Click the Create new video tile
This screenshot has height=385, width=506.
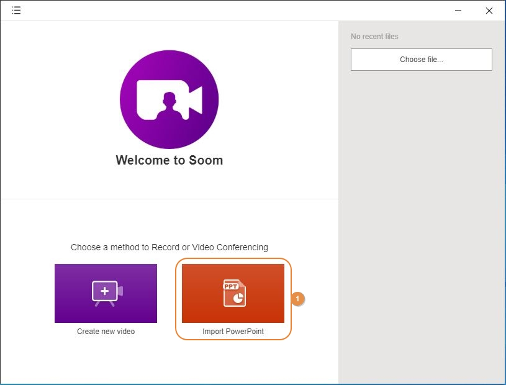[106, 293]
